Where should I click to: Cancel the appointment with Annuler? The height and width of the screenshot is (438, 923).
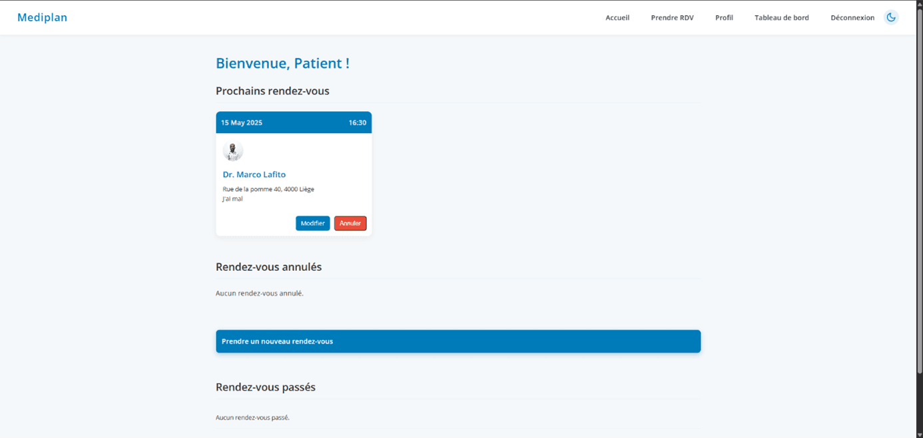350,223
